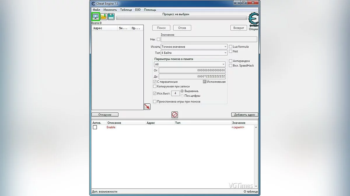The height and width of the screenshot is (196, 350).
Task: Toggle the Hex checkbox
Action: (x=158, y=39)
